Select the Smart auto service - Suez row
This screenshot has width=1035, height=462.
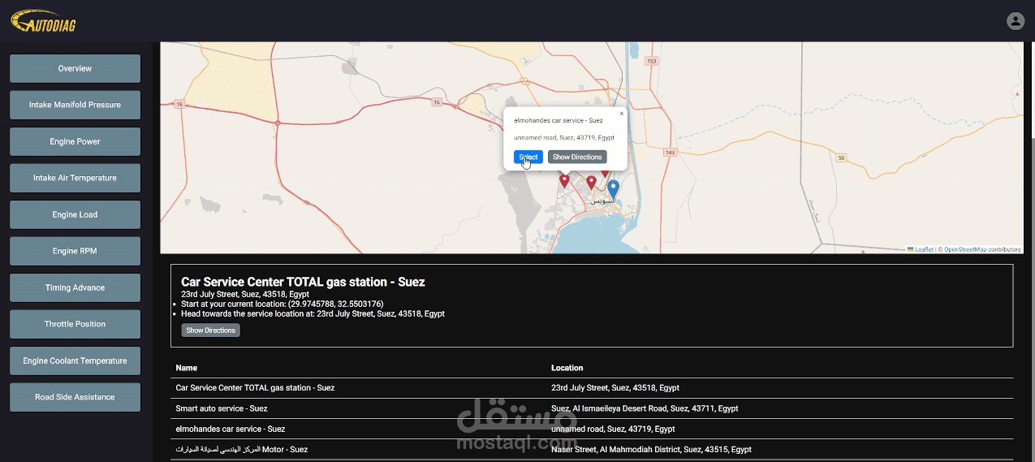[592, 408]
